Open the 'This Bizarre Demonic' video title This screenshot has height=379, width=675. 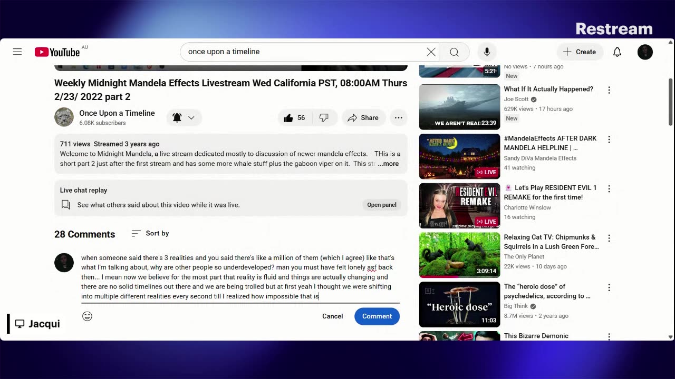click(x=536, y=336)
